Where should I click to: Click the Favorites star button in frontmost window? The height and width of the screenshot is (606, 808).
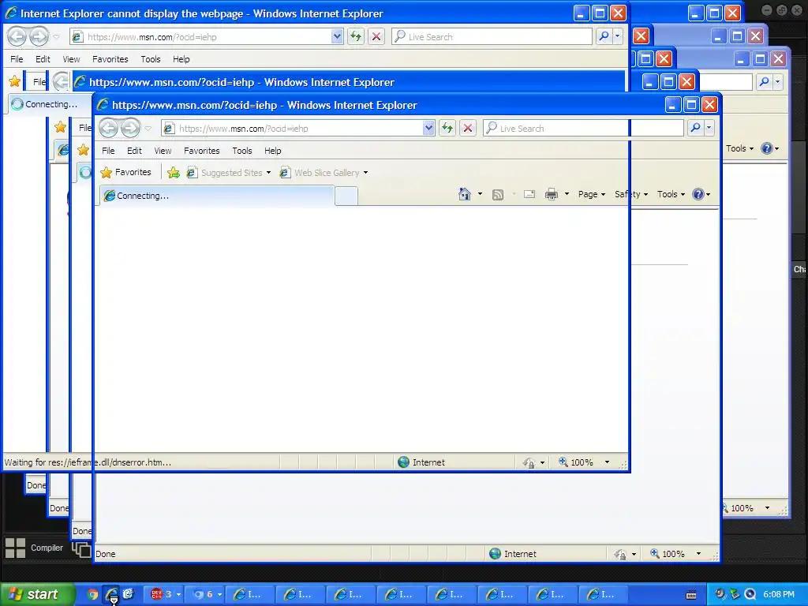(126, 172)
